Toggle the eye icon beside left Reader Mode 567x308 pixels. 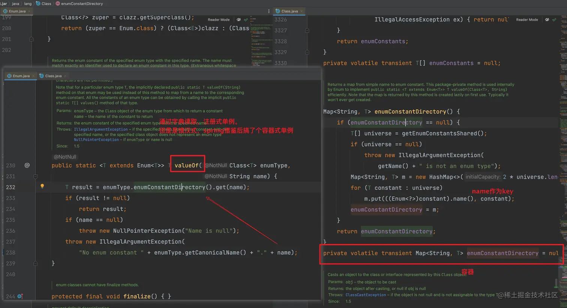click(x=239, y=20)
